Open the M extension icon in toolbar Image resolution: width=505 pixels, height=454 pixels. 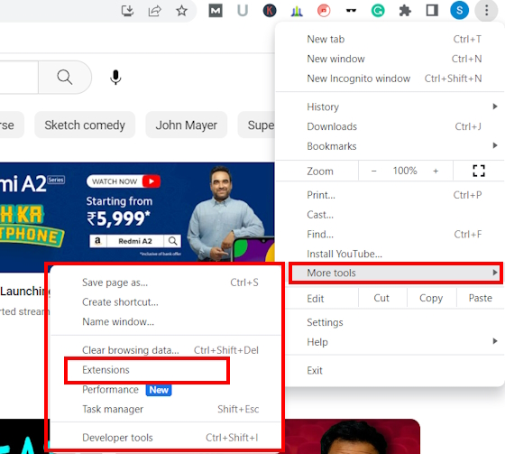click(216, 11)
